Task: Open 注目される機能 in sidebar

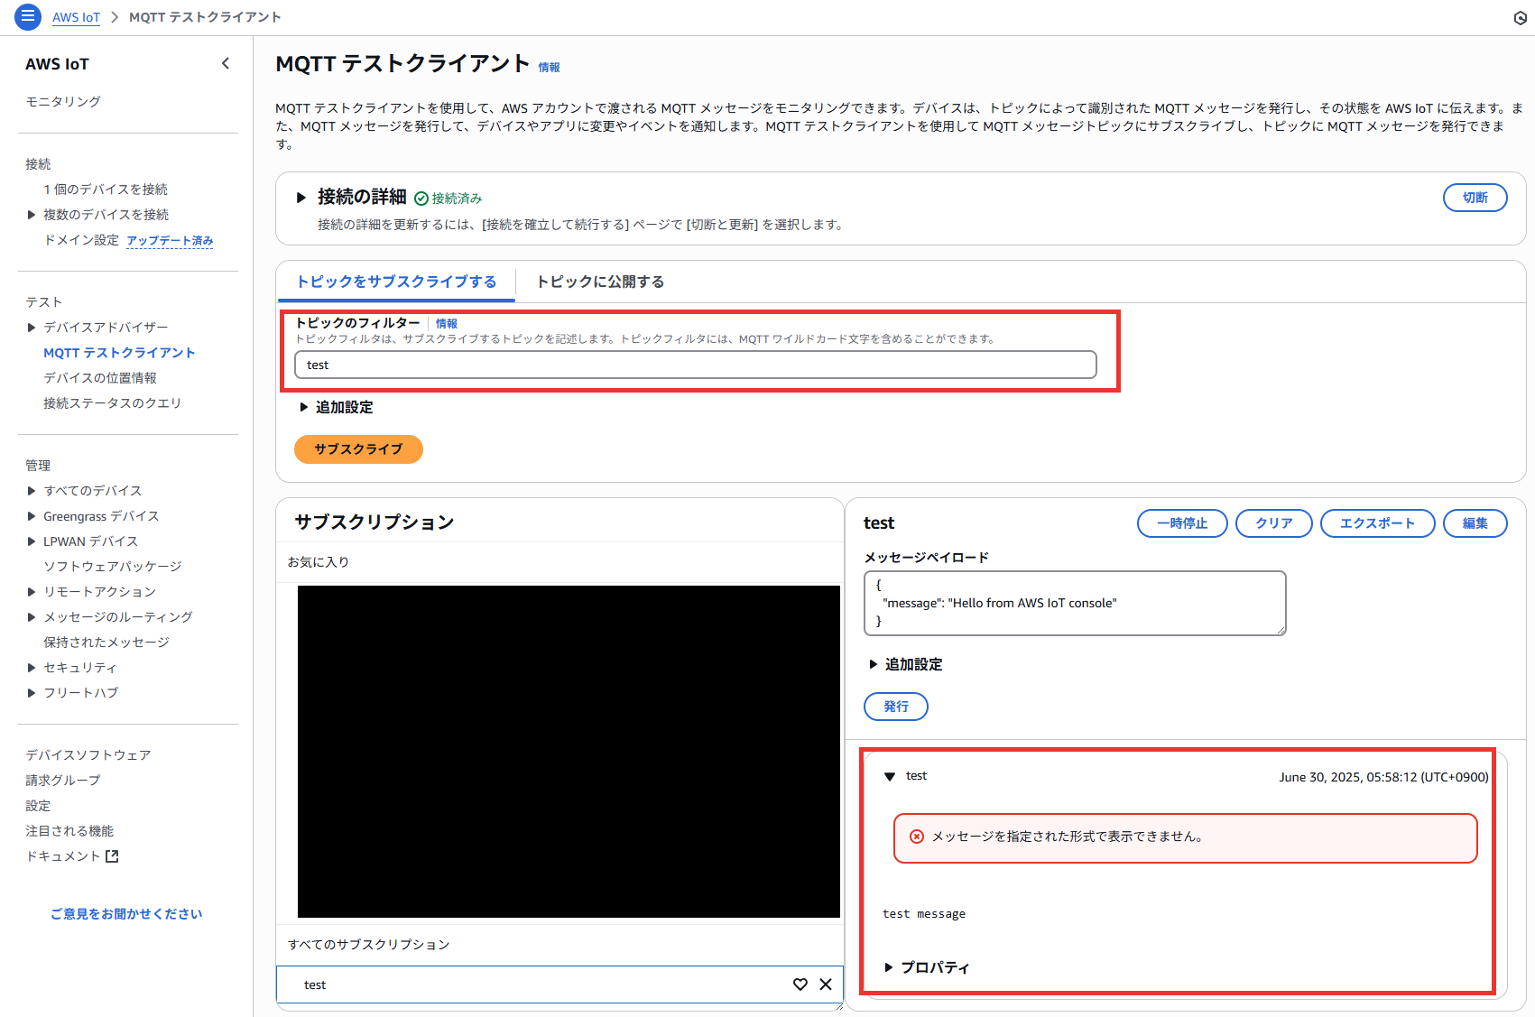Action: (69, 831)
